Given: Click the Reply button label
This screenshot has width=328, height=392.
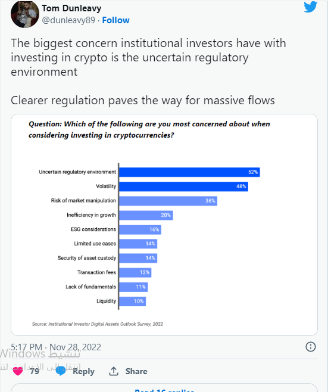Looking at the screenshot, I should click(84, 371).
